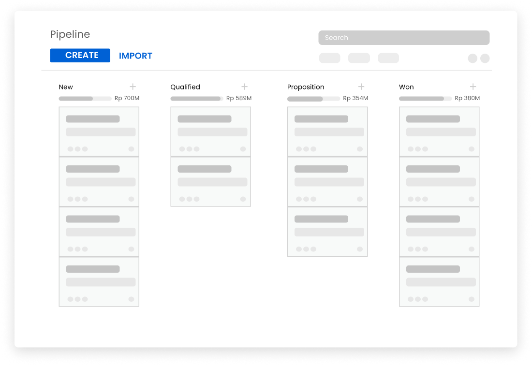Click the plus icon in Won column
The height and width of the screenshot is (366, 532).
473,87
